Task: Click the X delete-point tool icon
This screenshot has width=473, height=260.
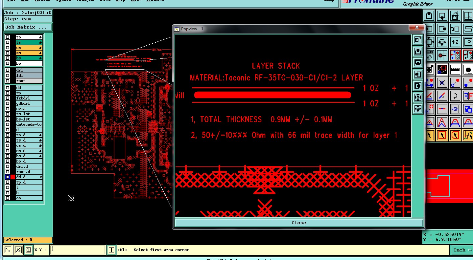Action: coord(442,83)
